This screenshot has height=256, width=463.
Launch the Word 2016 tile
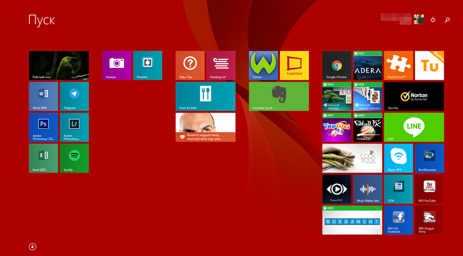(x=44, y=96)
